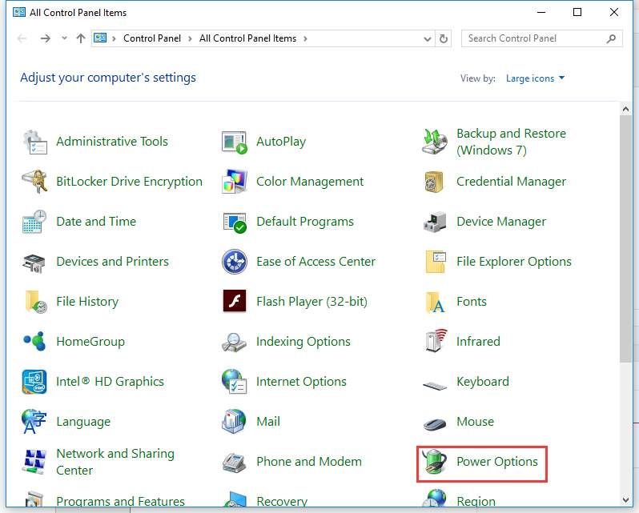Open the HomeGroup icon
Viewport: 639px width, 513px height.
(x=34, y=342)
